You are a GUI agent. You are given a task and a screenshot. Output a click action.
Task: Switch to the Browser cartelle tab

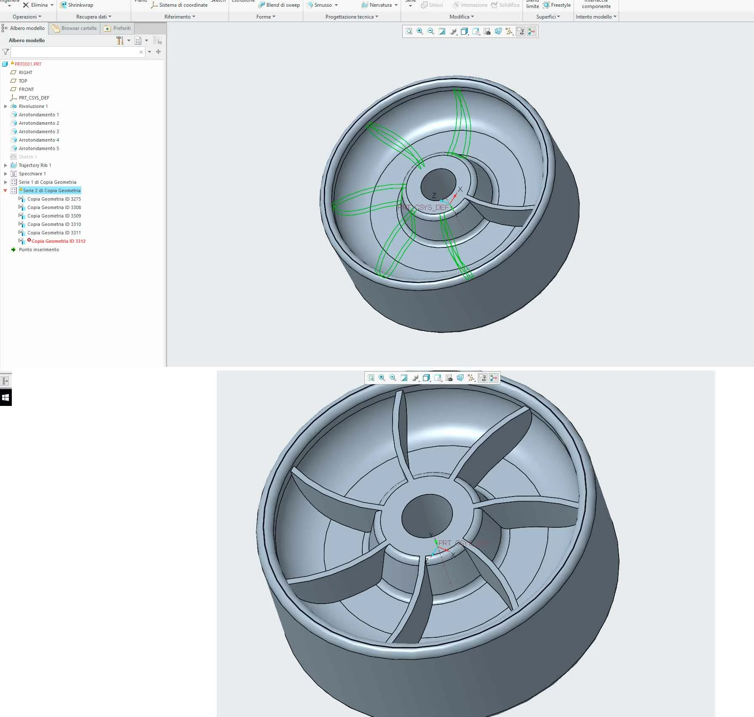(x=75, y=28)
